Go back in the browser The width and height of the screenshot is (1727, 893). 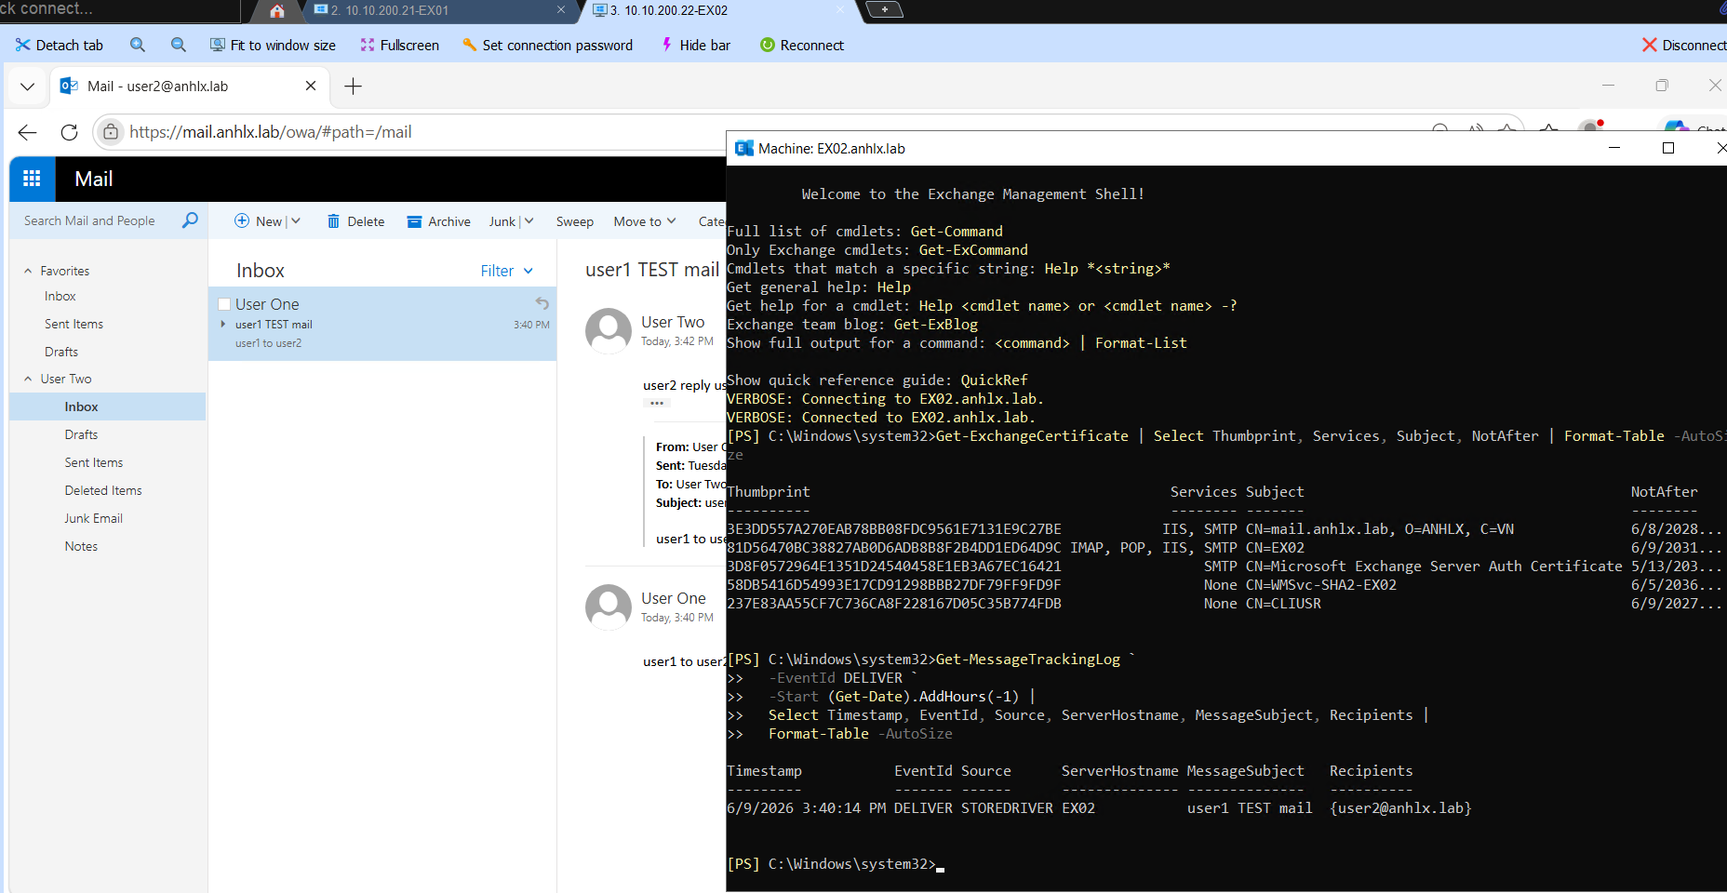pyautogui.click(x=27, y=132)
